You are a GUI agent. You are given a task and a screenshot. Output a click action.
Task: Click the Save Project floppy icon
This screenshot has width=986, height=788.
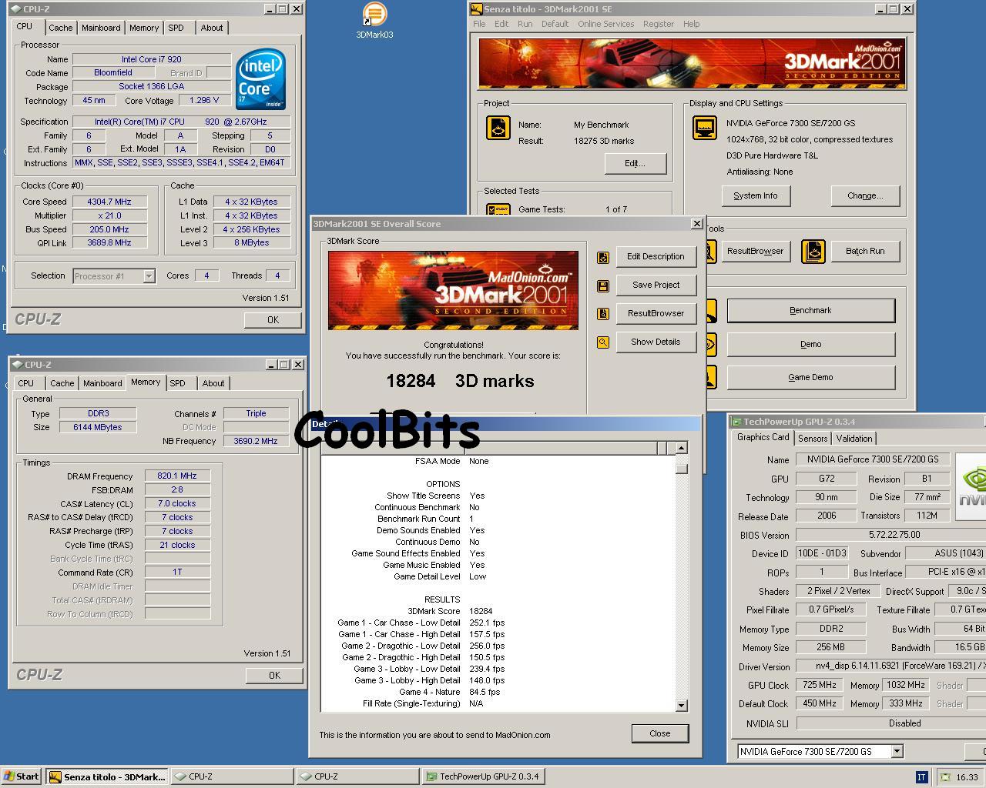[603, 285]
